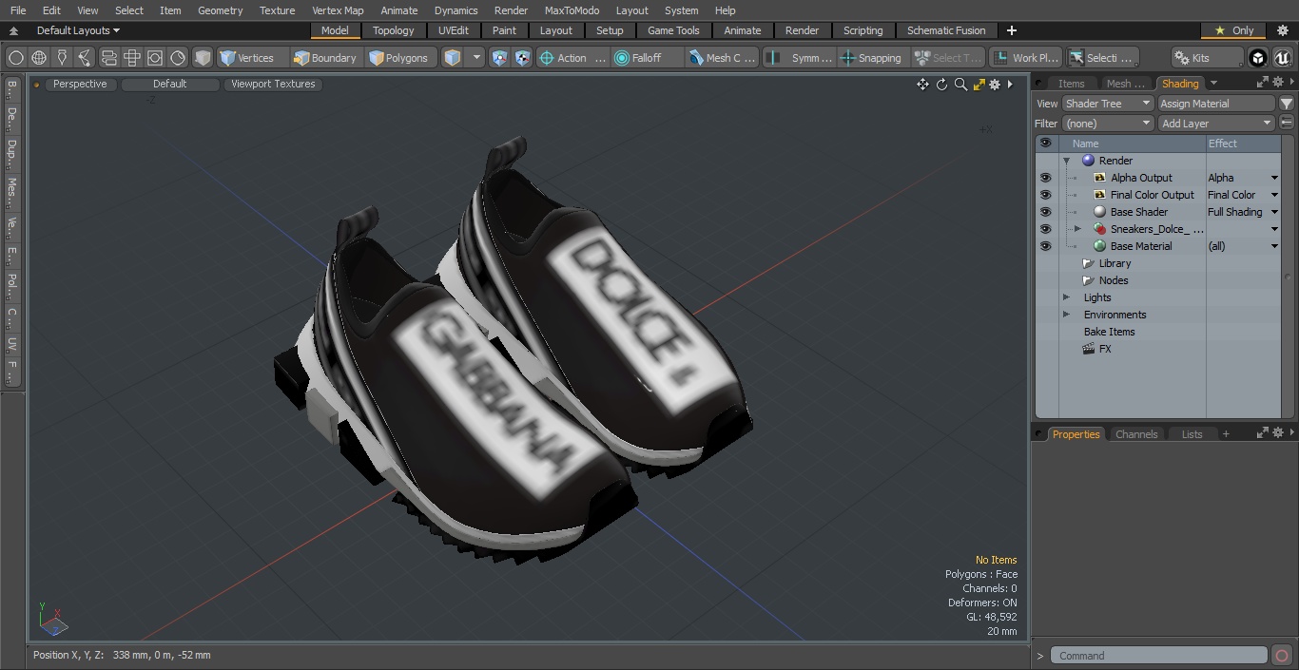
Task: Toggle the Symmetry option
Action: tap(802, 58)
